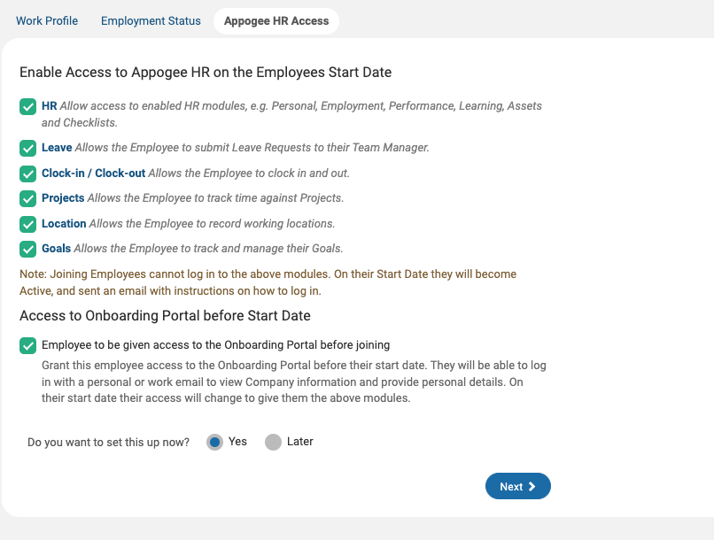This screenshot has height=540, width=714.
Task: Uncheck the Projects time tracking checkbox
Action: click(x=27, y=198)
